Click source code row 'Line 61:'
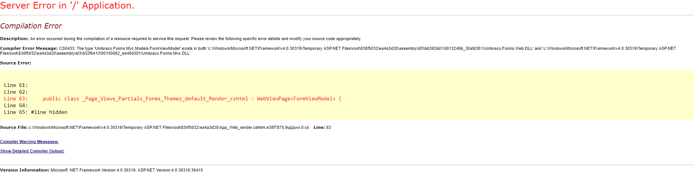Image resolution: width=694 pixels, height=185 pixels. pyautogui.click(x=16, y=85)
